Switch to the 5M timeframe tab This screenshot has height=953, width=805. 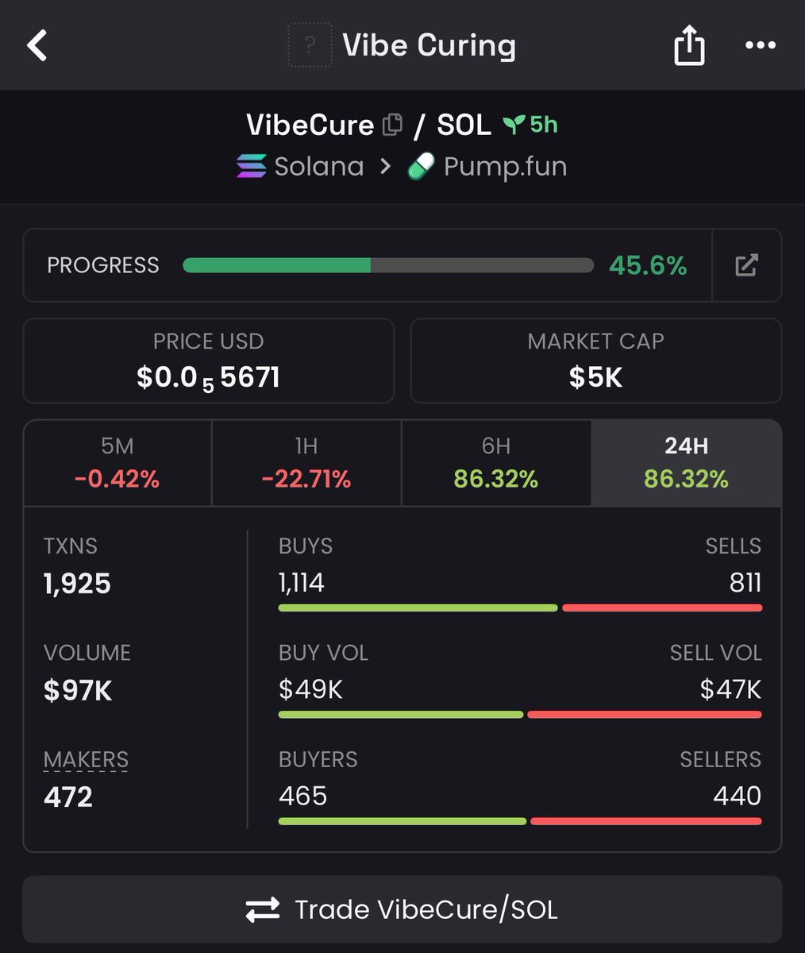pyautogui.click(x=117, y=463)
